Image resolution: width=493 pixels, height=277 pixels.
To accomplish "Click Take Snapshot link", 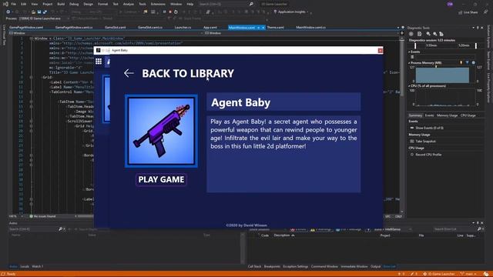I will click(x=425, y=142).
